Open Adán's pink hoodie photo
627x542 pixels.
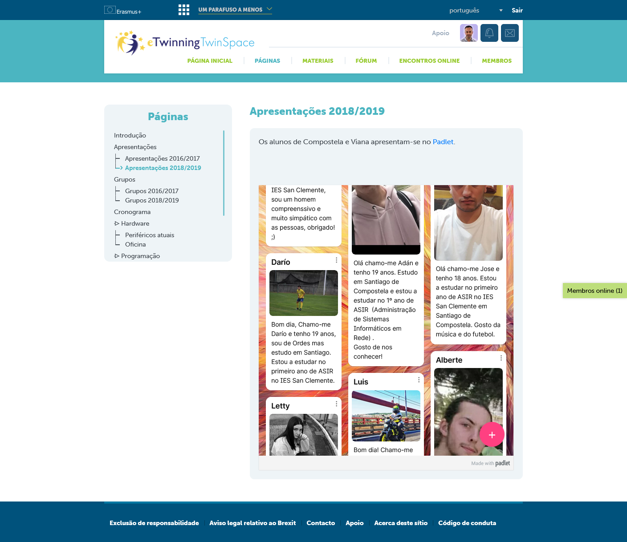click(386, 219)
